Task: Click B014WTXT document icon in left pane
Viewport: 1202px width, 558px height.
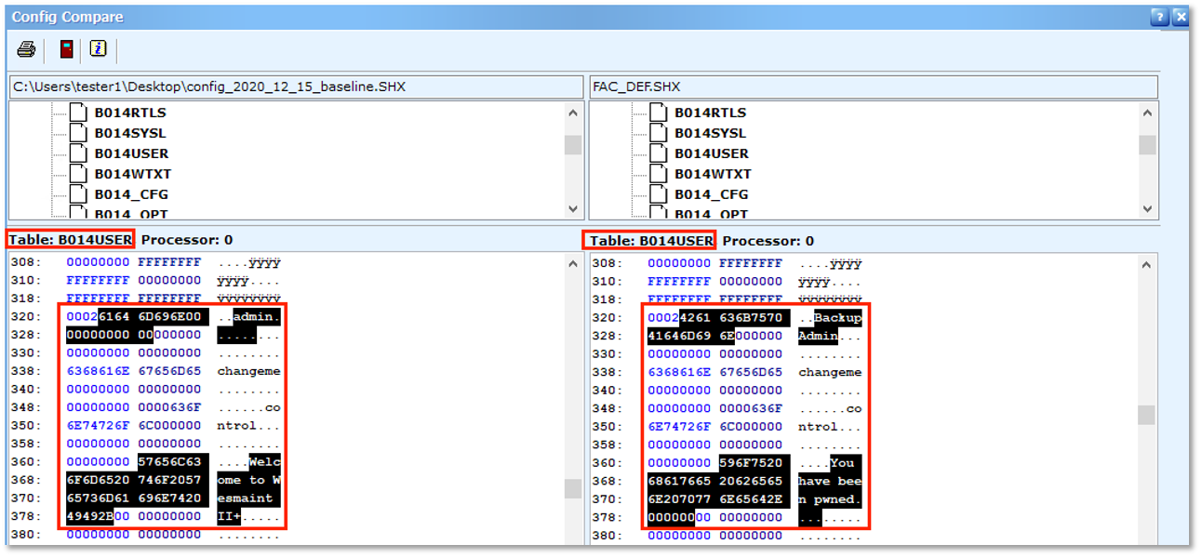Action: [78, 174]
